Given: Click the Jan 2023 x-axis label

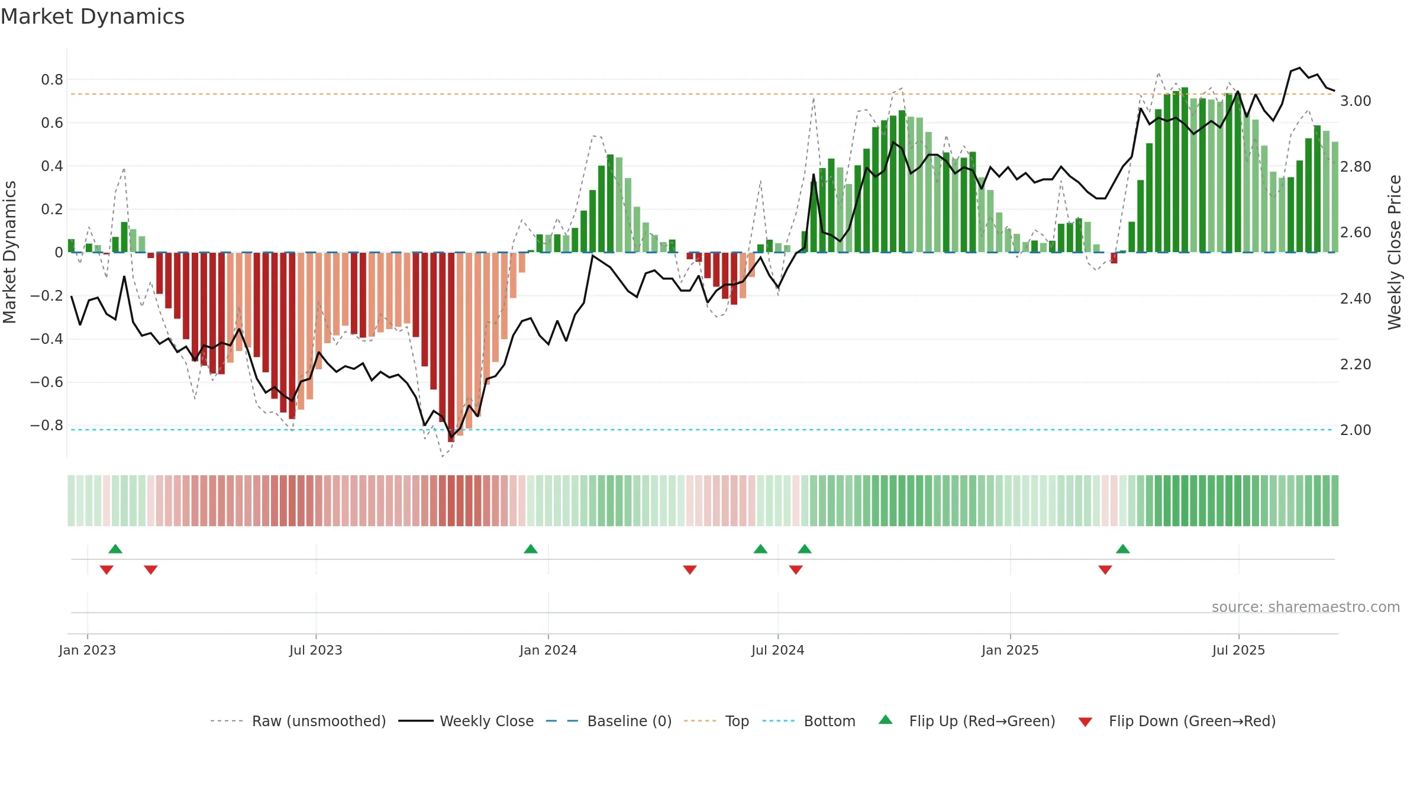Looking at the screenshot, I should 88,650.
